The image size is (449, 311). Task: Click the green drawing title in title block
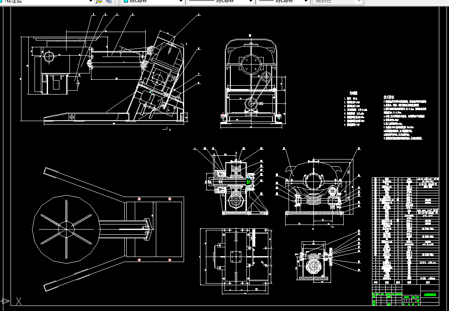pos(430,295)
